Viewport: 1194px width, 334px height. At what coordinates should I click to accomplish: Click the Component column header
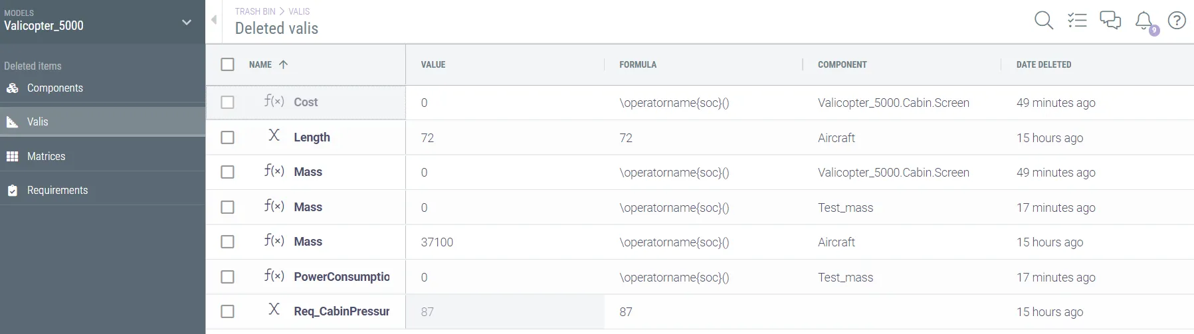(842, 64)
